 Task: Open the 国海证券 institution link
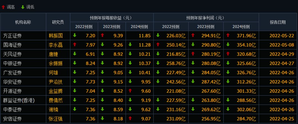(12, 45)
